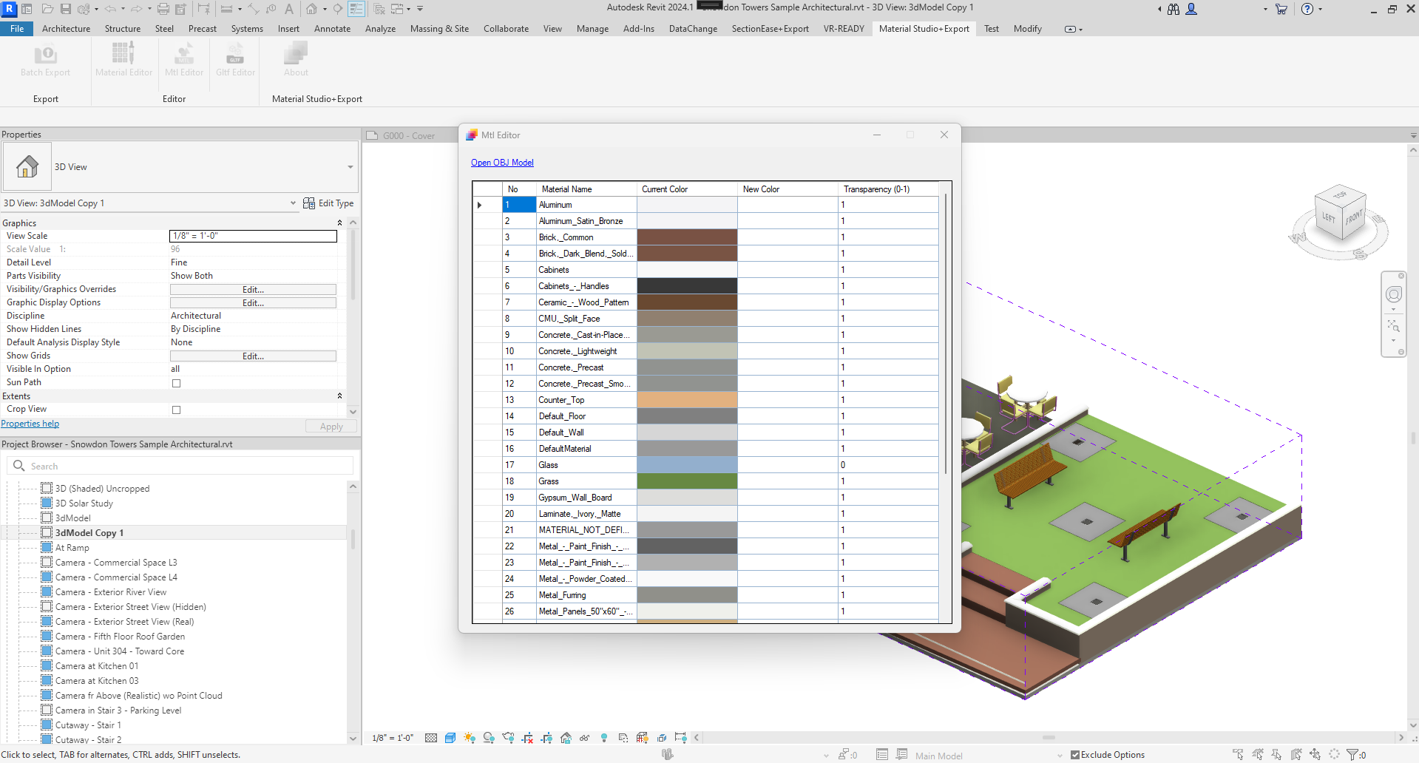Click the Visual Style cube icon
Screen dimensions: 1419x763
pyautogui.click(x=450, y=738)
